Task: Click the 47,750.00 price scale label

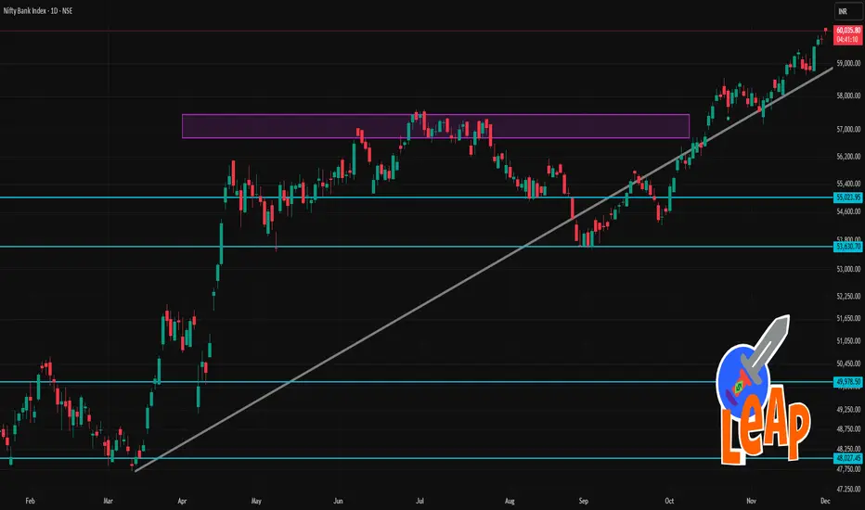Action: 848,470
